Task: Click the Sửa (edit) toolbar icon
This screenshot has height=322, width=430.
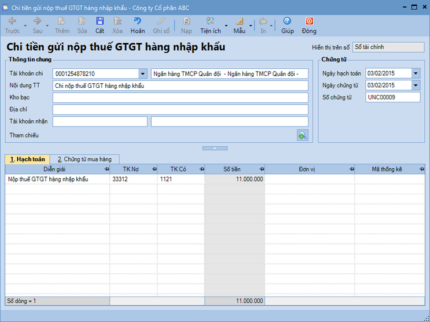Action: click(82, 21)
